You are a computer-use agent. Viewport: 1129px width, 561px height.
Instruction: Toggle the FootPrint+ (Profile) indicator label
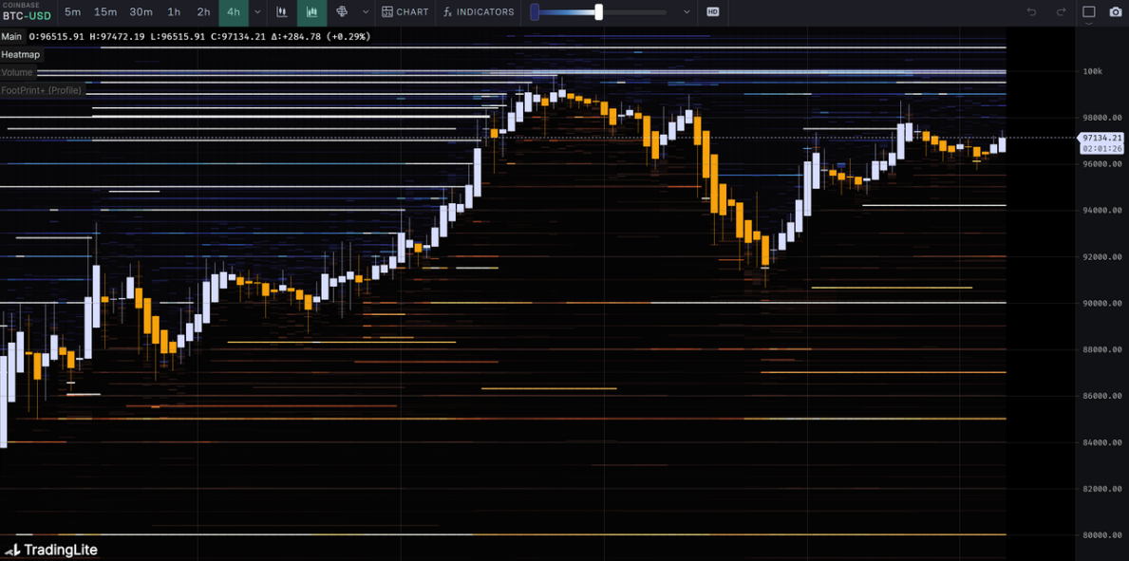(42, 90)
